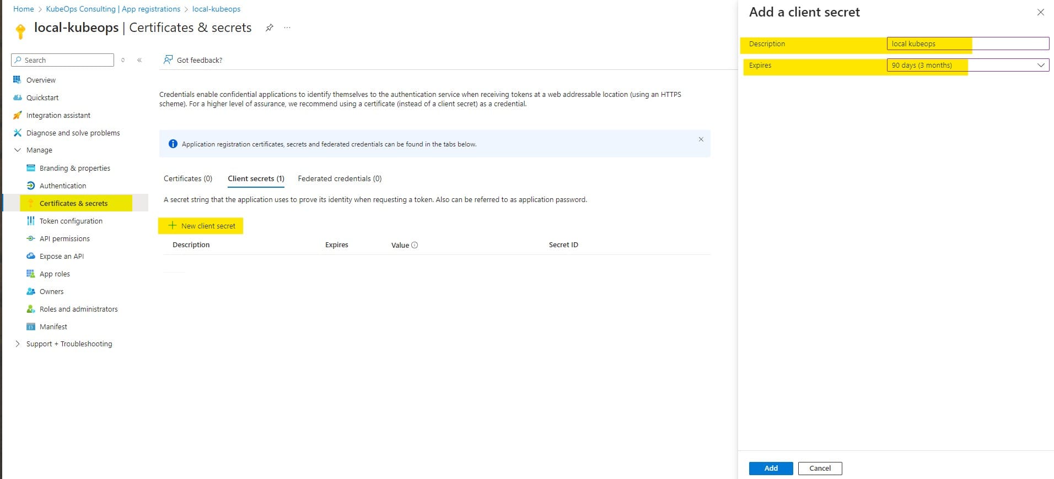Viewport: 1054px width, 479px height.
Task: Click the Got feedback person icon
Action: click(x=168, y=59)
